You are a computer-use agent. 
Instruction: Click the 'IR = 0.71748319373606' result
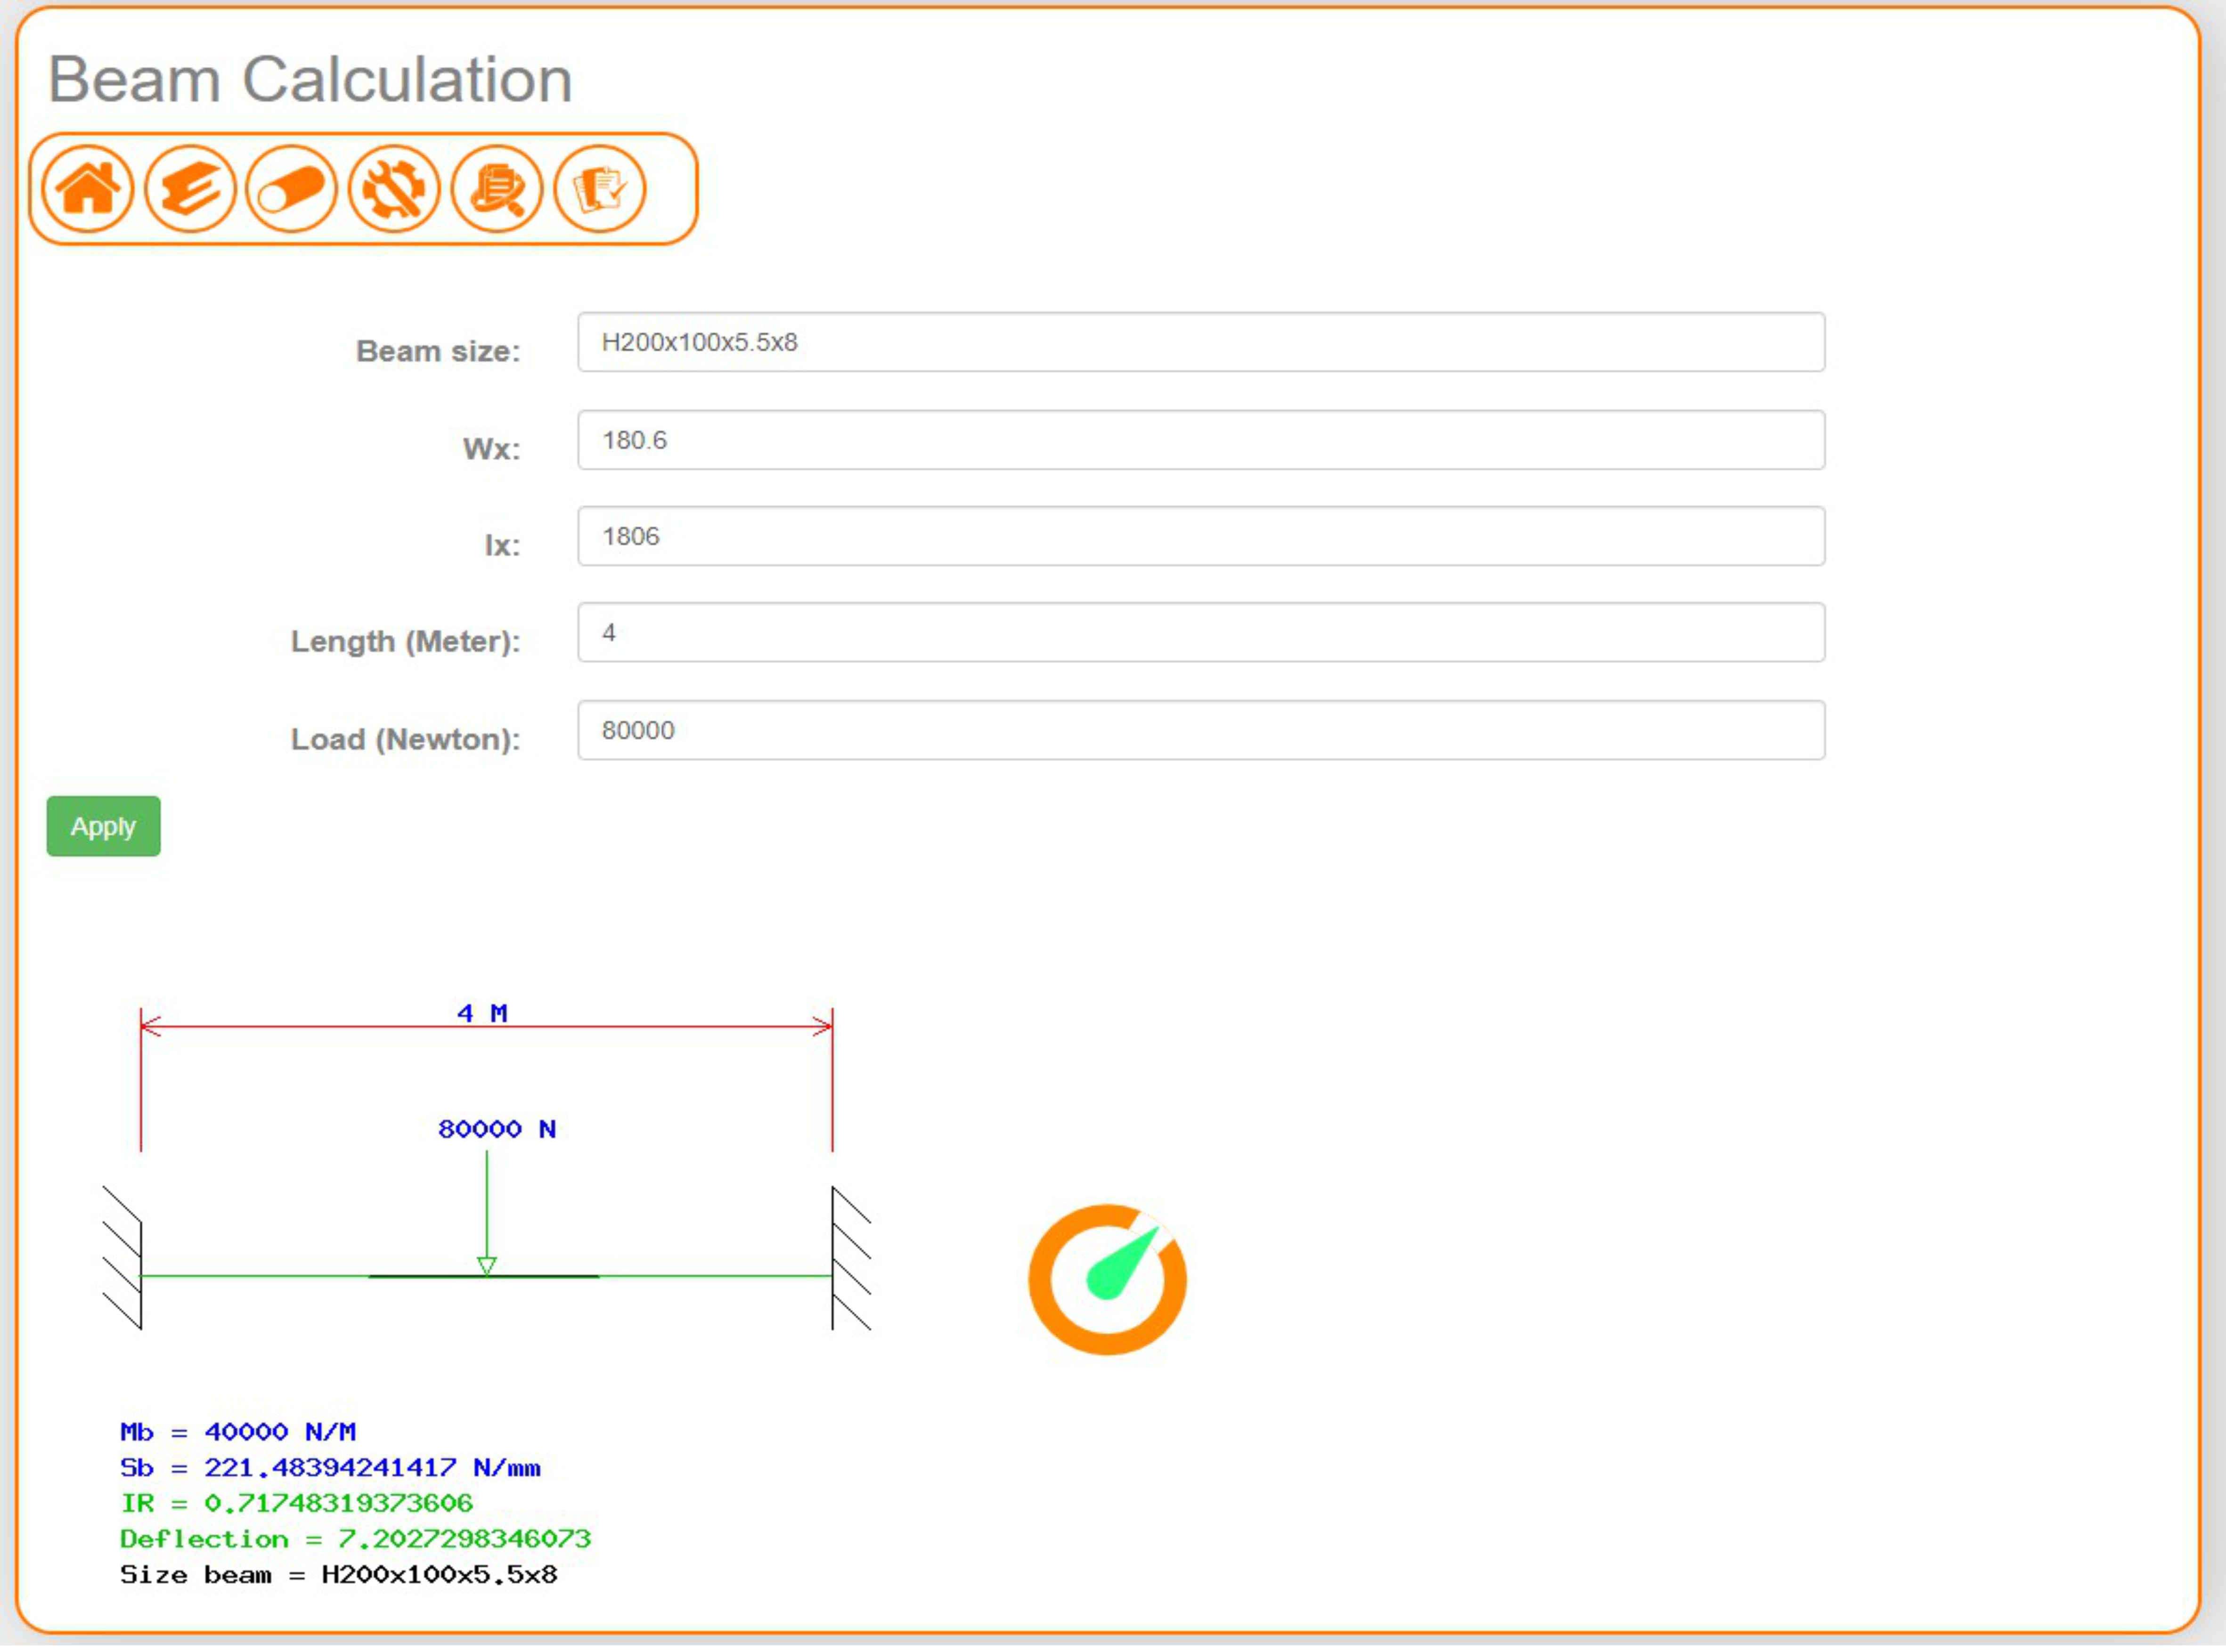296,1505
